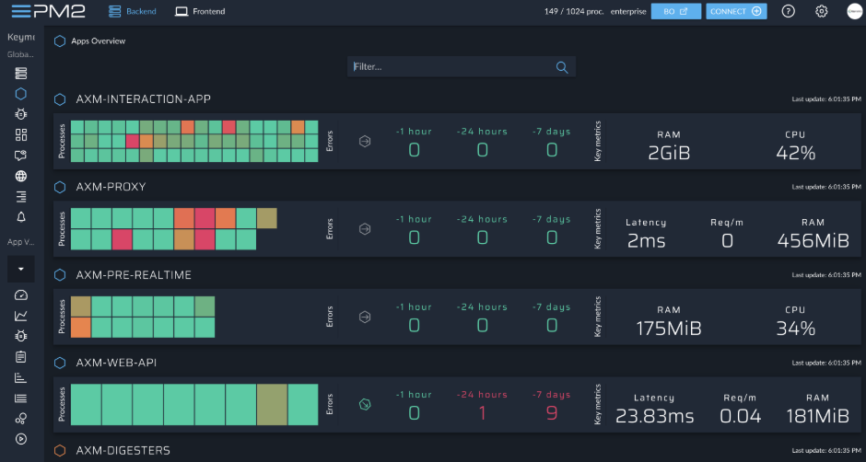This screenshot has width=866, height=462.
Task: Click the search magnifier icon
Action: (x=562, y=67)
